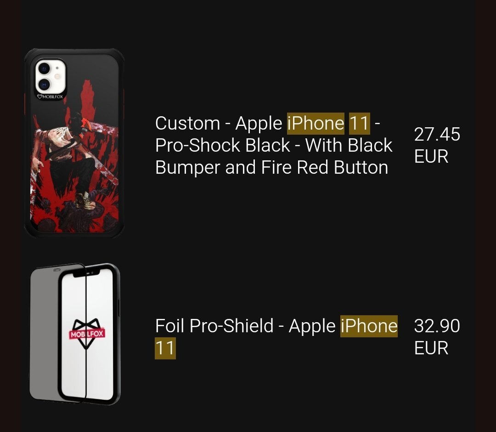The height and width of the screenshot is (432, 496).
Task: Click the 27.45 price
Action: point(437,135)
